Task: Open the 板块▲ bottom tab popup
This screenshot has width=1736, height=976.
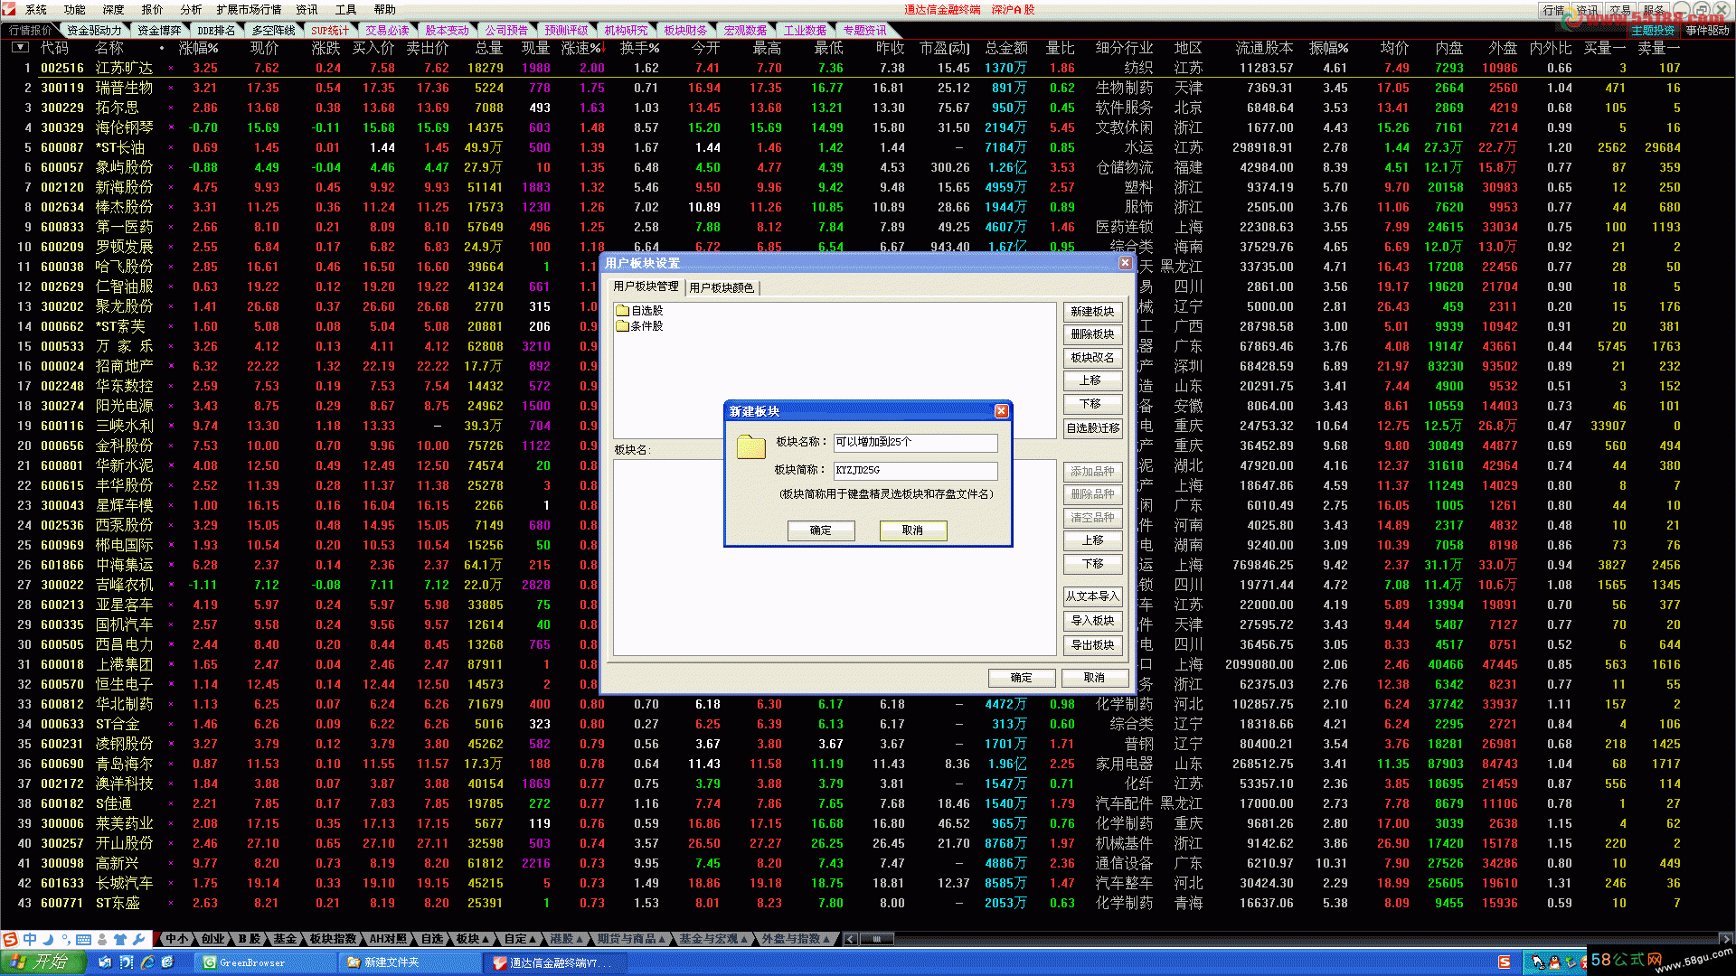Action: coord(472,939)
